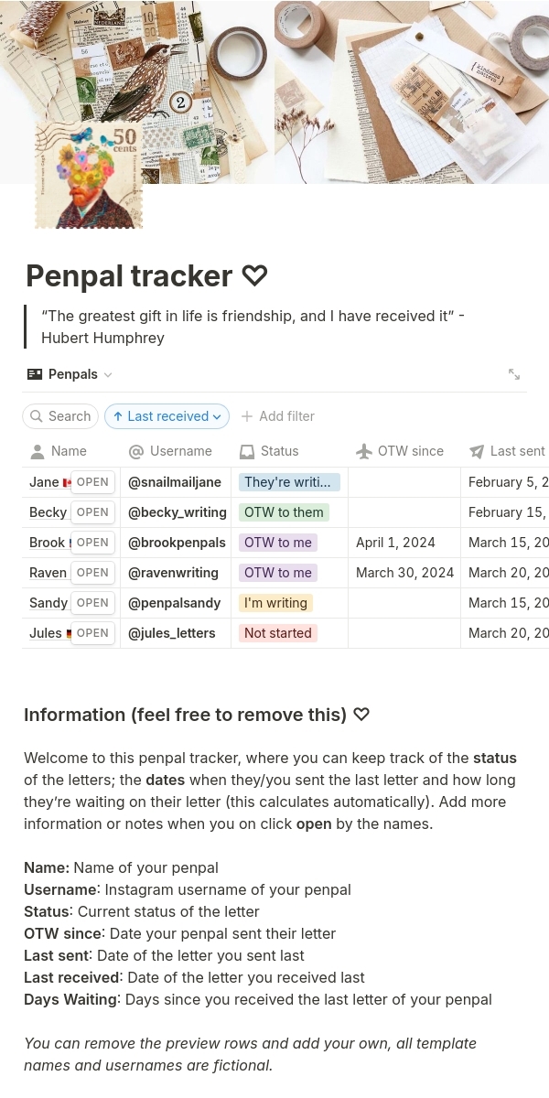
Task: Select the Penpals view tab
Action: coord(73,374)
